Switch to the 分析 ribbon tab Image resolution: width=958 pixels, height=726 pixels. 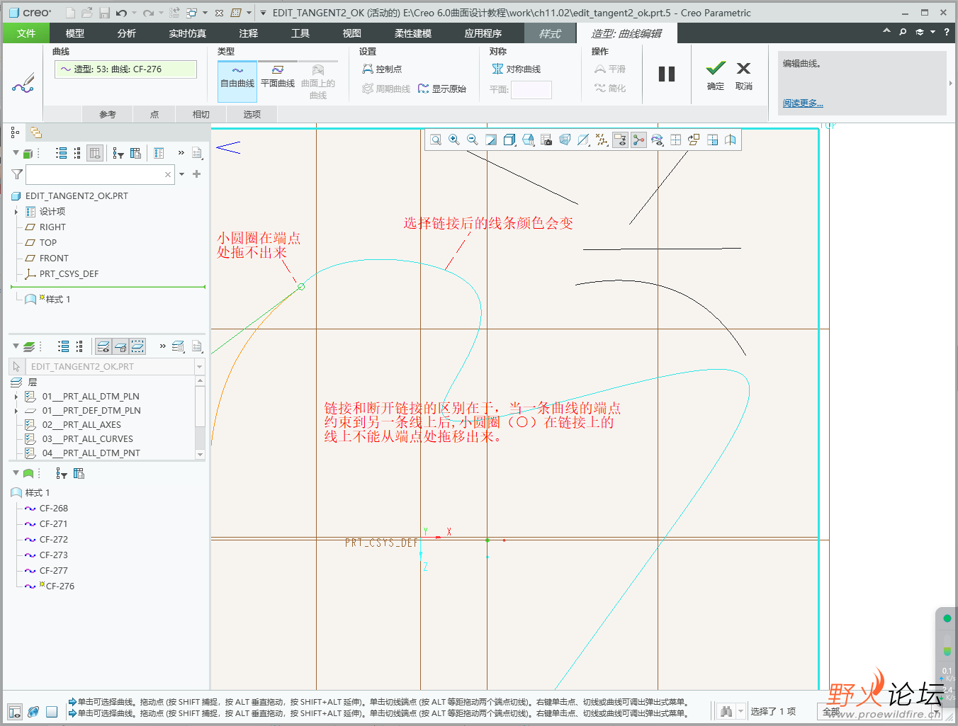(127, 33)
